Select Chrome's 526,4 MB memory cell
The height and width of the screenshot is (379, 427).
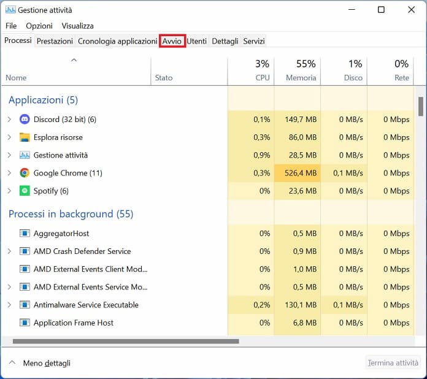click(298, 173)
